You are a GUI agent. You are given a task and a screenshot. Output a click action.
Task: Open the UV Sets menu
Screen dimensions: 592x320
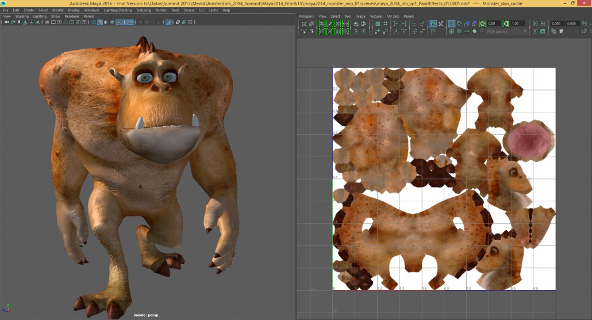point(392,17)
